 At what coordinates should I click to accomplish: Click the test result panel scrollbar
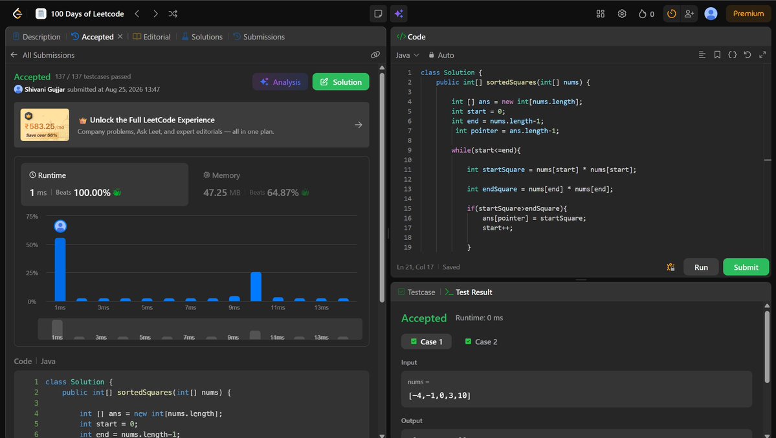pyautogui.click(x=767, y=346)
